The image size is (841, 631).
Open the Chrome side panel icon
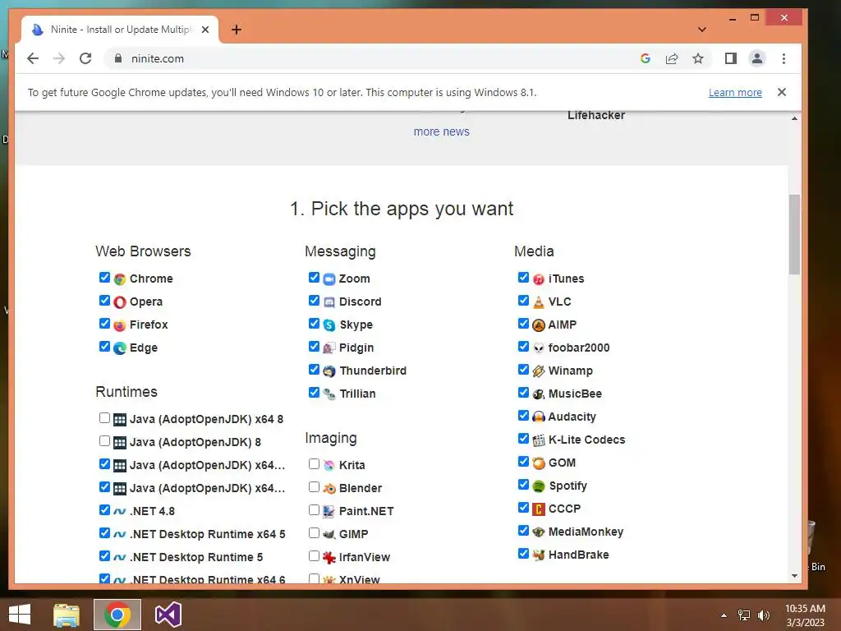pos(730,58)
